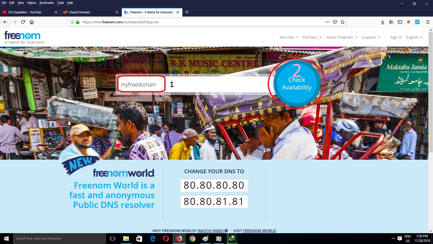433x244 pixels.
Task: Switch to the 014 Quotation YouTube tab
Action: (x=30, y=12)
